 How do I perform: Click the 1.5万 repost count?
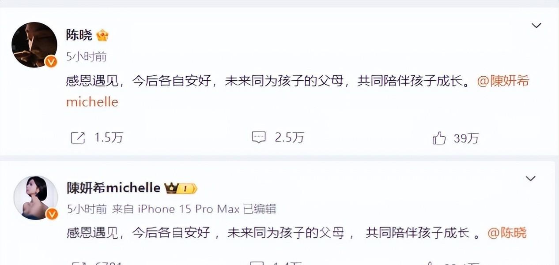point(109,138)
